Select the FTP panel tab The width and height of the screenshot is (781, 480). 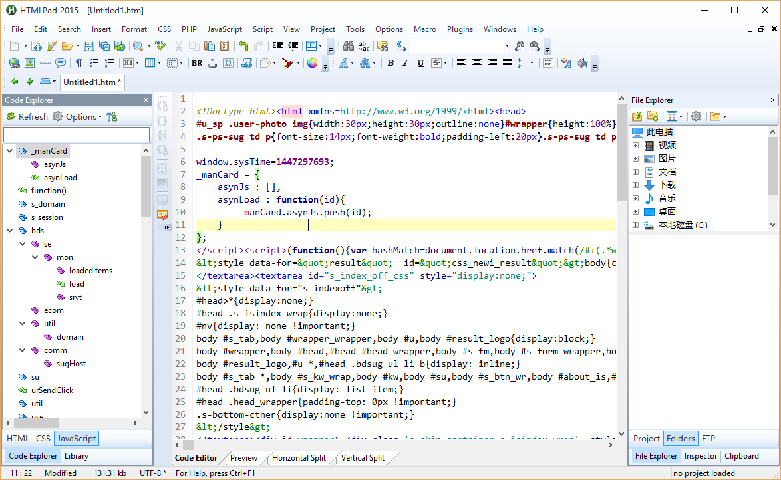(708, 438)
